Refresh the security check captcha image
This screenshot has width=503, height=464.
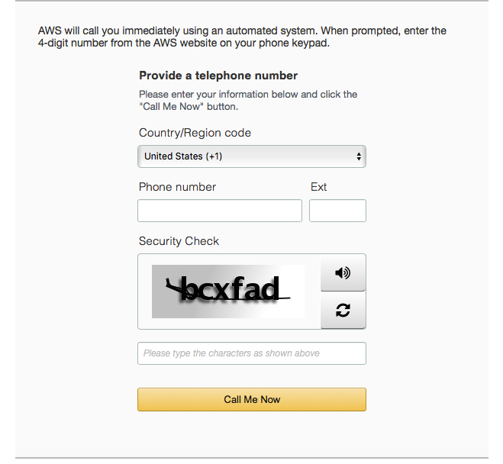343,310
